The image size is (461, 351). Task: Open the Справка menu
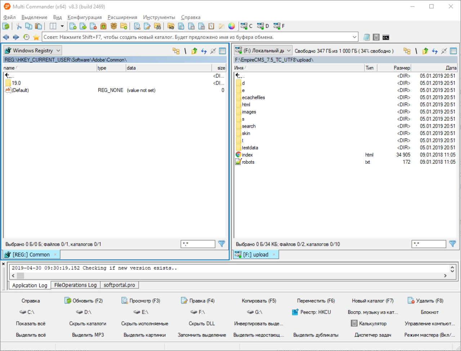click(x=191, y=17)
